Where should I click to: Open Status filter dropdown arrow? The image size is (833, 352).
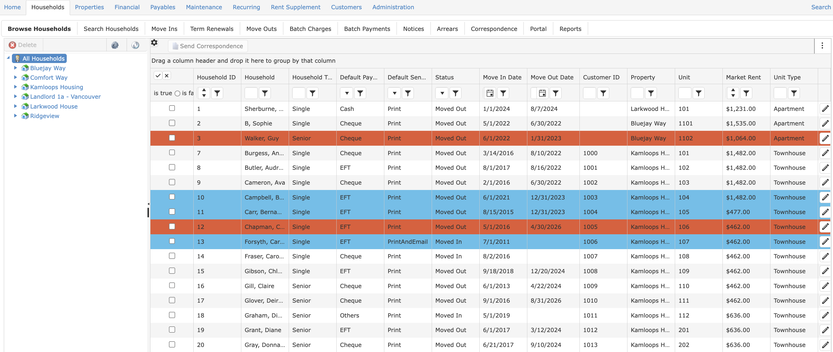click(x=442, y=93)
